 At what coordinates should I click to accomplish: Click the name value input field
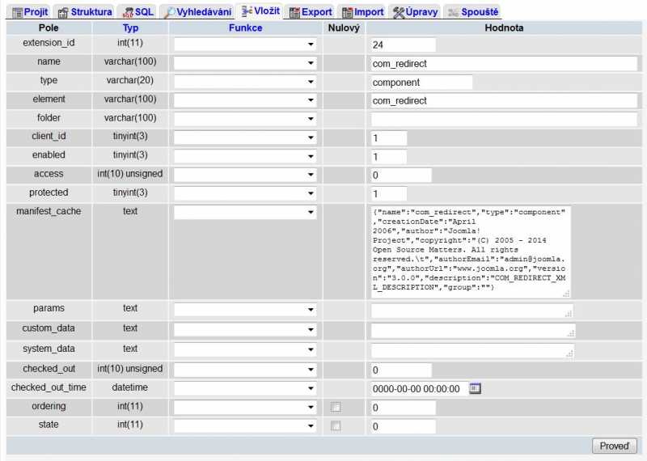(x=503, y=63)
